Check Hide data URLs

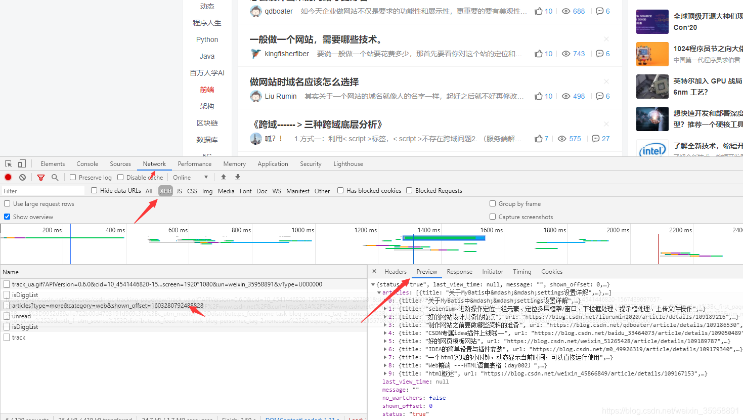[x=94, y=190]
